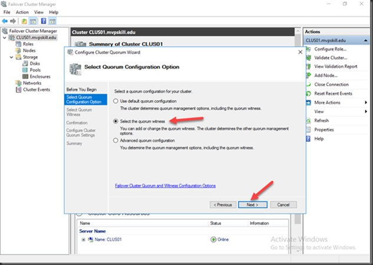Click the Configure Role icon in Actions

[309, 49]
